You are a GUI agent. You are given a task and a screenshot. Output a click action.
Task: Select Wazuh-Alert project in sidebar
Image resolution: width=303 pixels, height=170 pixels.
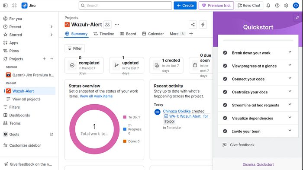click(x=30, y=91)
